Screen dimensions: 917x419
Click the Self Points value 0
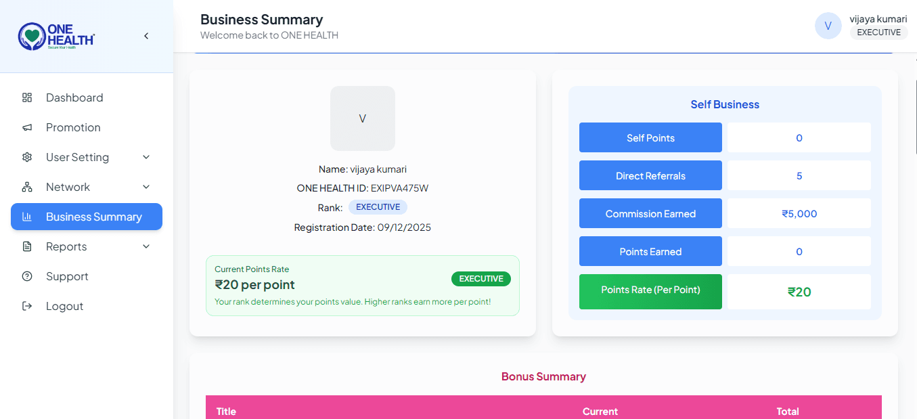[799, 137]
